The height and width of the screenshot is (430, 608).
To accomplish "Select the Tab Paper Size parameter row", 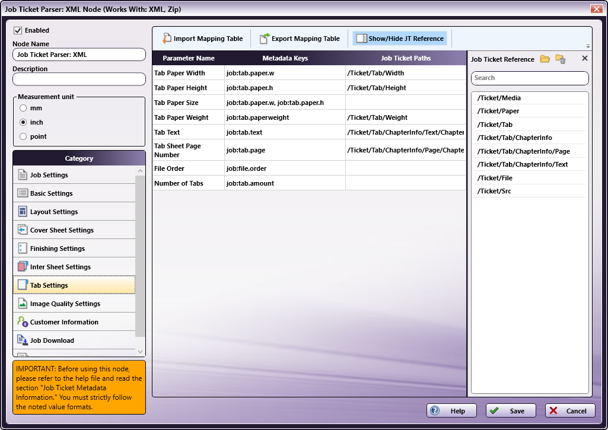I will click(x=309, y=103).
